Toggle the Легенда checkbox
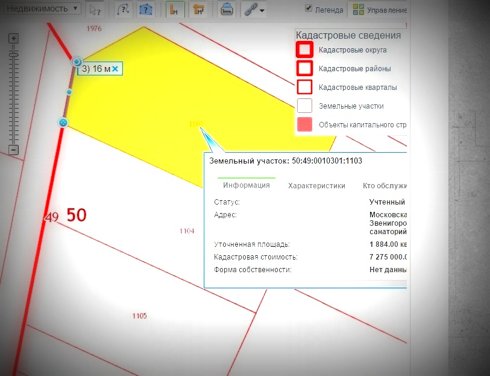This screenshot has height=376, width=490. pos(309,9)
